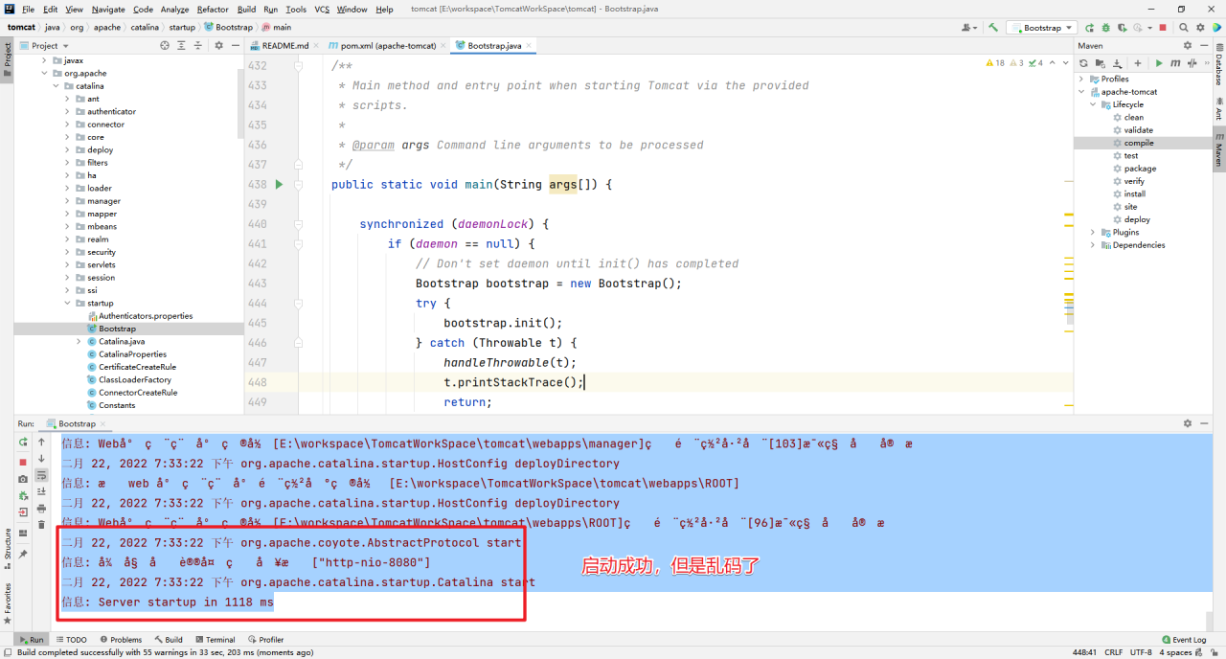Toggle soft-wrap in the Run console
Viewport: 1226px width, 659px height.
click(41, 475)
